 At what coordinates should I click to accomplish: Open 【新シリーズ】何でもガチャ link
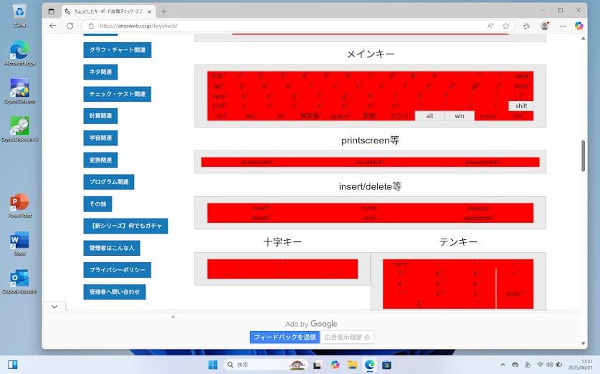pos(126,226)
